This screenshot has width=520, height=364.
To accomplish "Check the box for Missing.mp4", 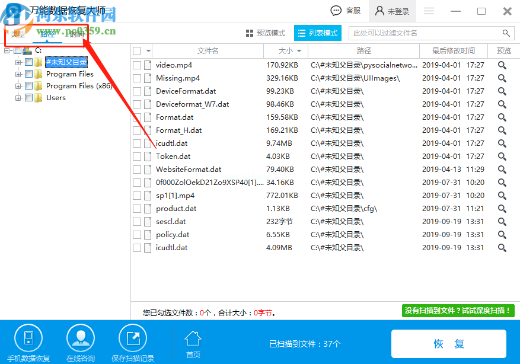I will (137, 78).
